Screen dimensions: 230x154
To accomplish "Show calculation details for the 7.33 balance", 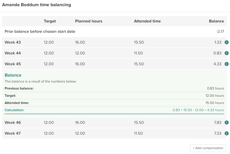I will [227, 133].
